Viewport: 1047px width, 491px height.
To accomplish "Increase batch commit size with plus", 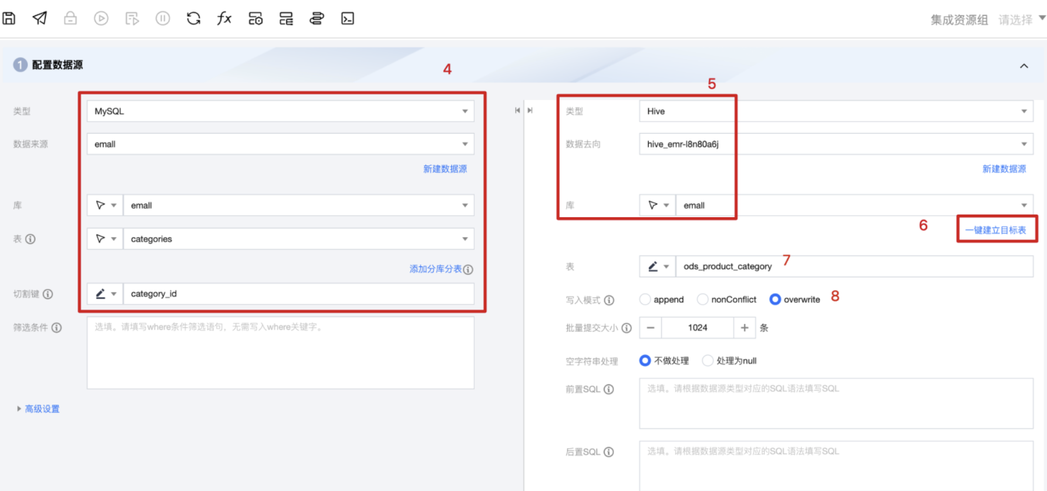I will click(745, 328).
